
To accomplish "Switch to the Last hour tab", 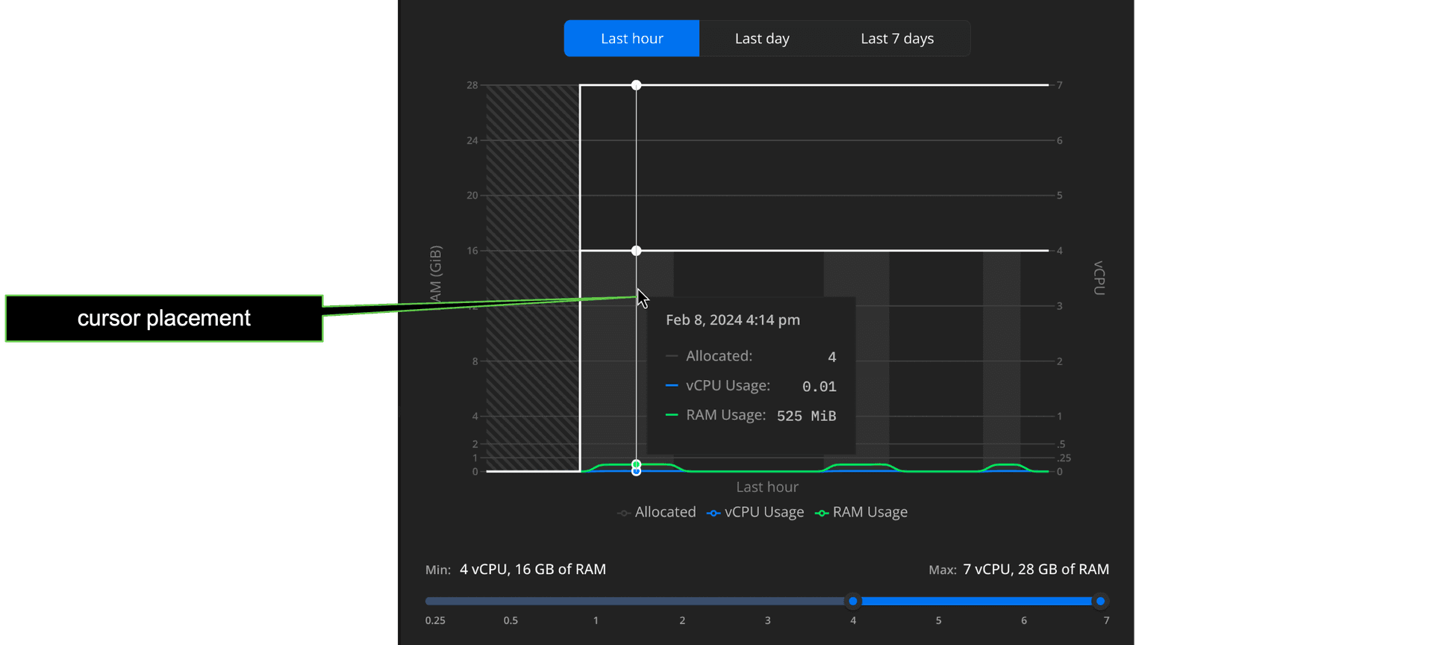I will click(x=631, y=39).
